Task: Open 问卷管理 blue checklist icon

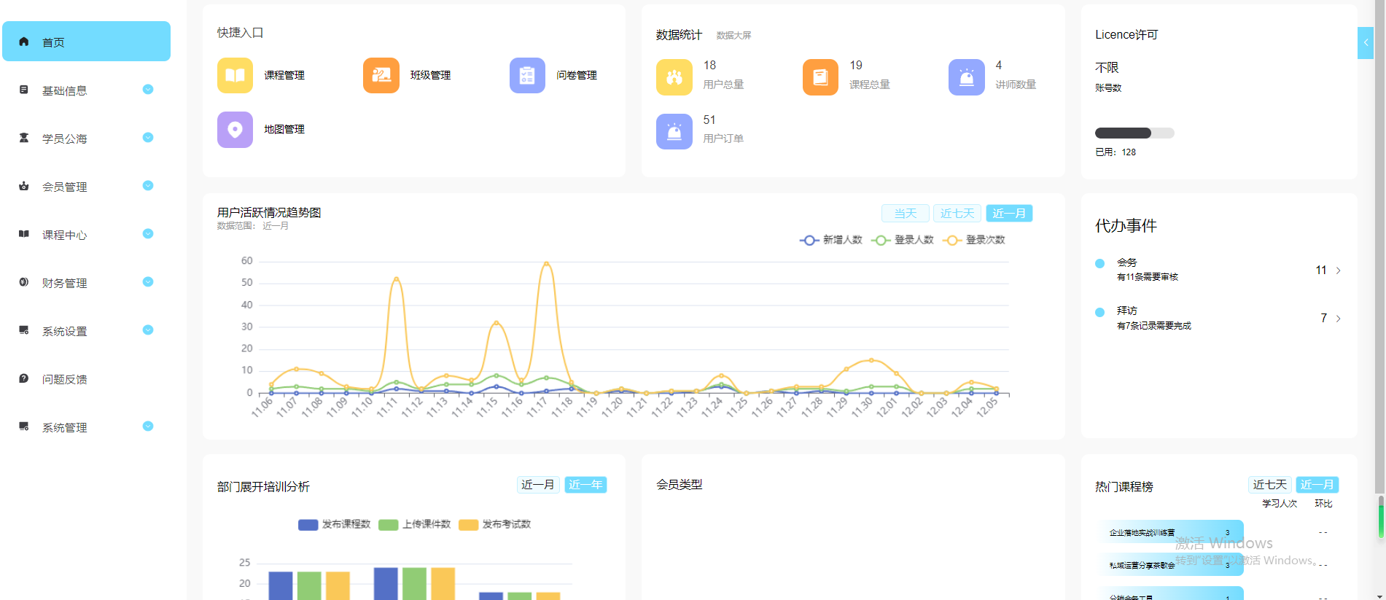Action: 527,75
